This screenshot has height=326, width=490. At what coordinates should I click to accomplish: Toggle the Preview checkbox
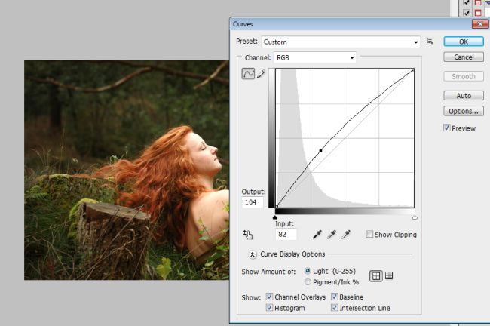click(447, 128)
